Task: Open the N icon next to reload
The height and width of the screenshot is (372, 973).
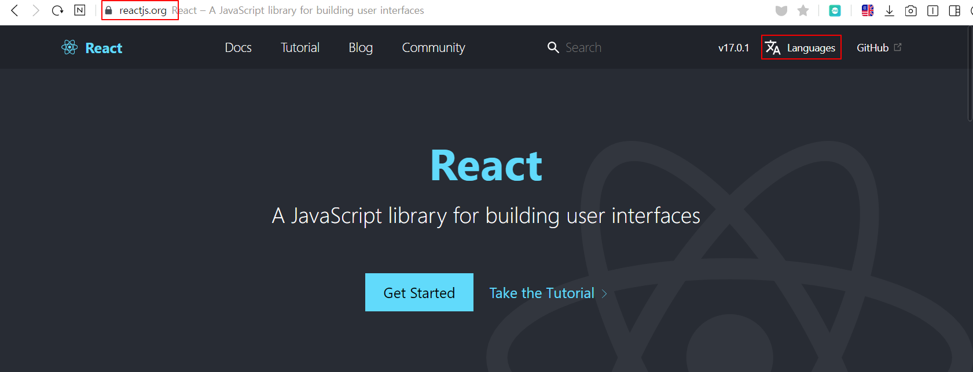Action: 80,10
